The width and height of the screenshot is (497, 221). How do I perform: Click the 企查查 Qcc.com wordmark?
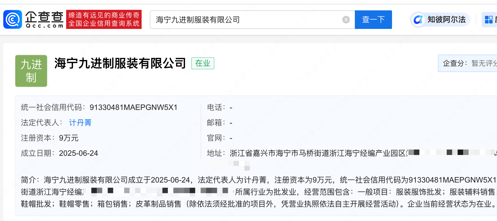(x=44, y=19)
